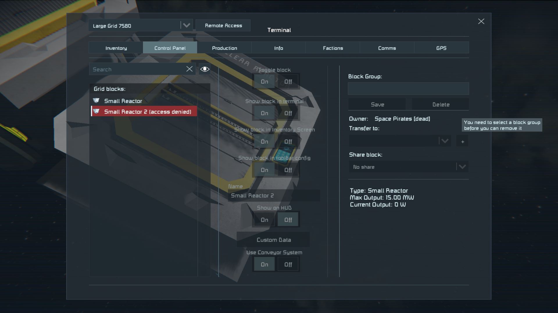Screen dimensions: 558x313
Task: Expand the Large Grid 7580 dropdown
Action: click(186, 26)
